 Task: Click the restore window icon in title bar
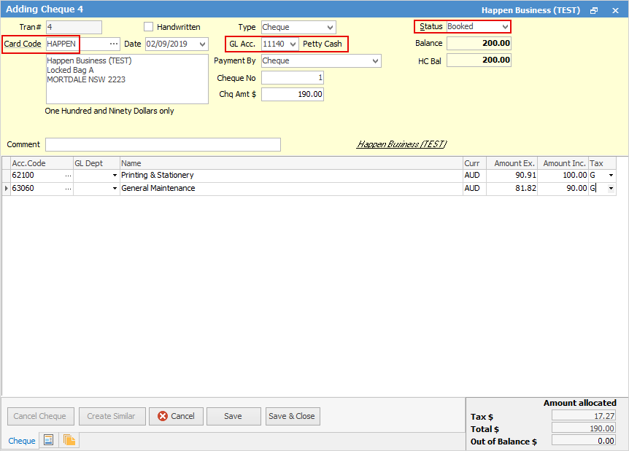(594, 10)
